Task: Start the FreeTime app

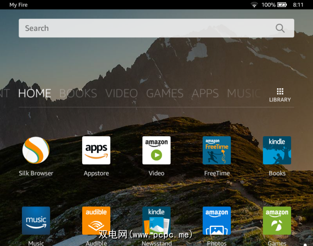Action: coord(217,150)
